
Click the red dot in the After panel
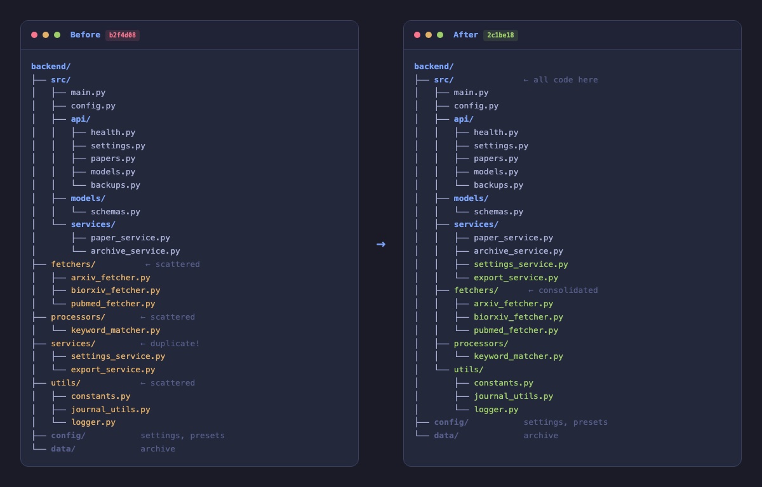[417, 35]
